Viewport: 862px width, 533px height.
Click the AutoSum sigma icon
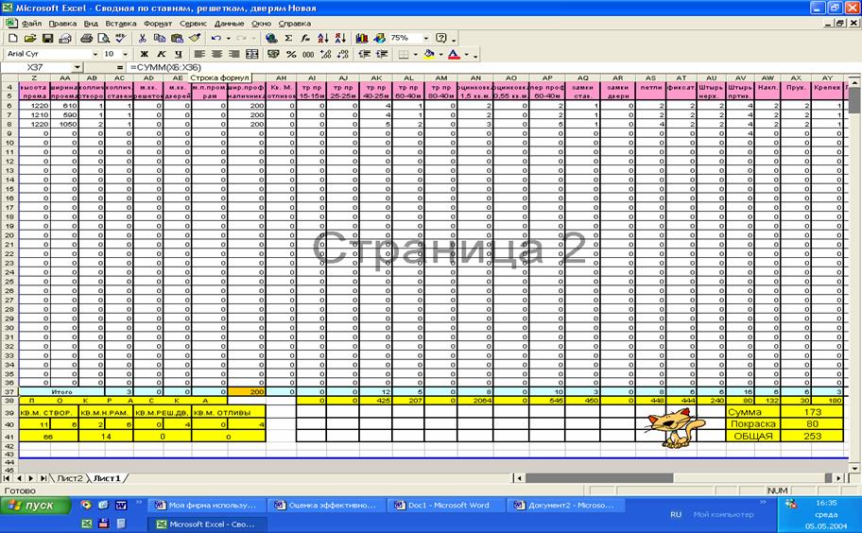pos(289,39)
